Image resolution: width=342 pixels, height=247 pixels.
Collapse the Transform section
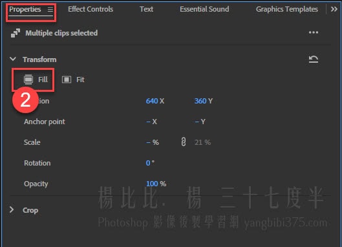(x=13, y=59)
